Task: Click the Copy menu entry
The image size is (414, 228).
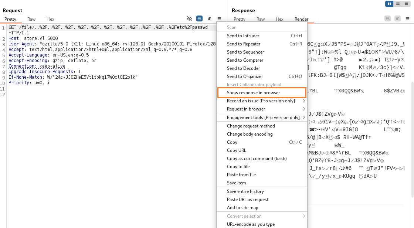Action: (262, 142)
